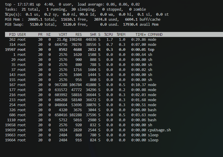
Task: Click '17930.4 avail Mem' value
Action: coord(141,25)
